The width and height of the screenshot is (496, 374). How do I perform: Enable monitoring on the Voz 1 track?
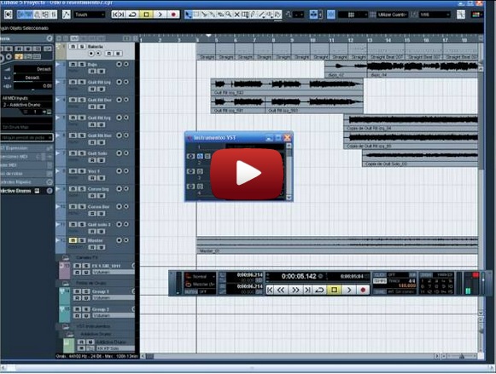point(126,171)
